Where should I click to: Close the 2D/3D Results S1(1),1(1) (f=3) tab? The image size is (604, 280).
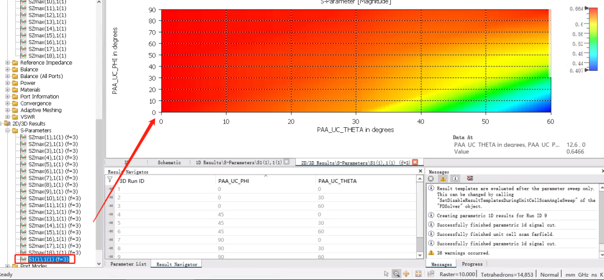tap(415, 162)
